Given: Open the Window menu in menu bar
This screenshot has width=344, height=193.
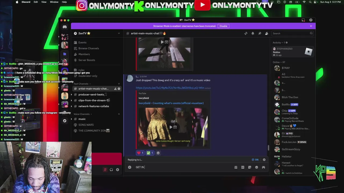Looking at the screenshot, I should pos(54,2).
